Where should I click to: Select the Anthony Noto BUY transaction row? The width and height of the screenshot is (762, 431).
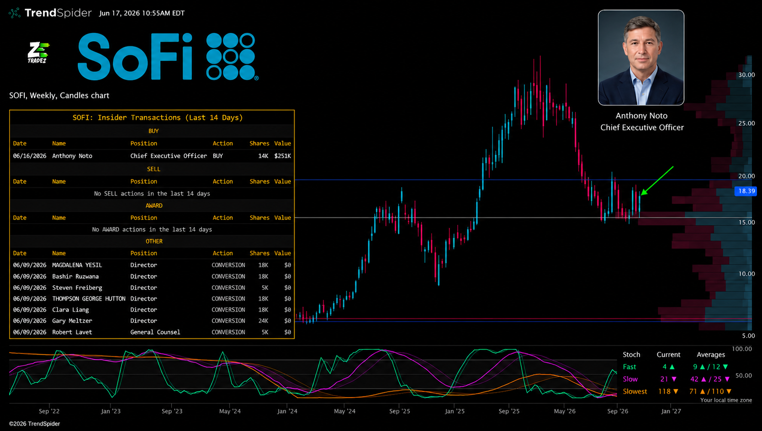[x=152, y=156]
